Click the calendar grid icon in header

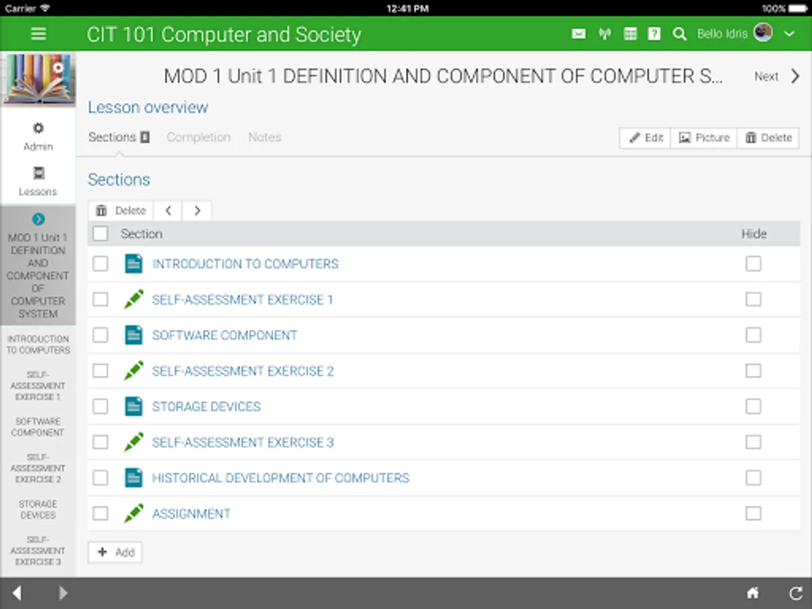pyautogui.click(x=630, y=34)
